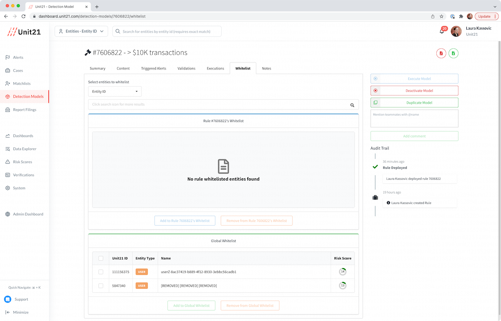This screenshot has height=321, width=501.
Task: Open the Notes tab
Action: point(266,68)
